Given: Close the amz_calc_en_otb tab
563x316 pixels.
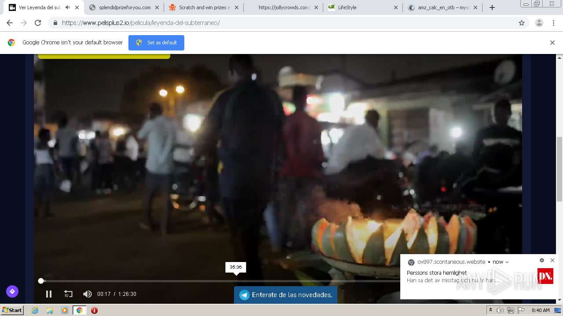Looking at the screenshot, I should (x=475, y=7).
